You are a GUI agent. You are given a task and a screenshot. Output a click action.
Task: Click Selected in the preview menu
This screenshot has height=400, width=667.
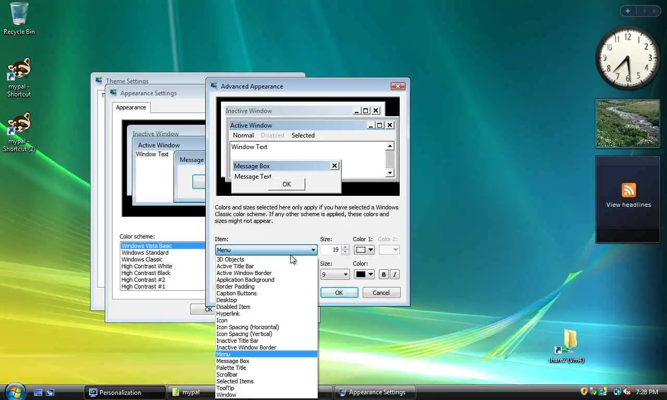click(x=303, y=135)
